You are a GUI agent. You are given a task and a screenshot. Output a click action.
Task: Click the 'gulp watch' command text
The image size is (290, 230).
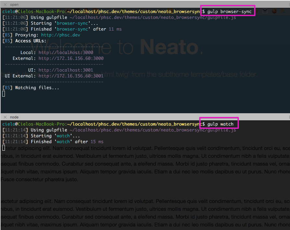(220, 124)
